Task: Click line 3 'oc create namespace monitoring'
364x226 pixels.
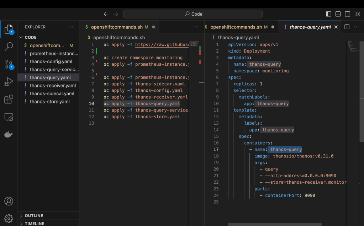Action: (x=143, y=58)
